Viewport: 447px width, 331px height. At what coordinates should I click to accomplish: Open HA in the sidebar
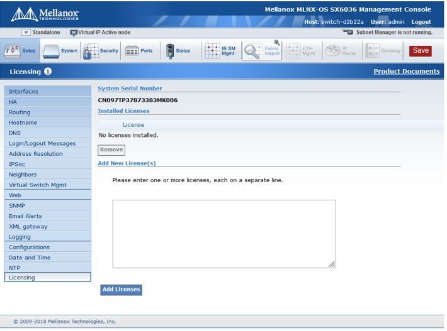[48, 102]
